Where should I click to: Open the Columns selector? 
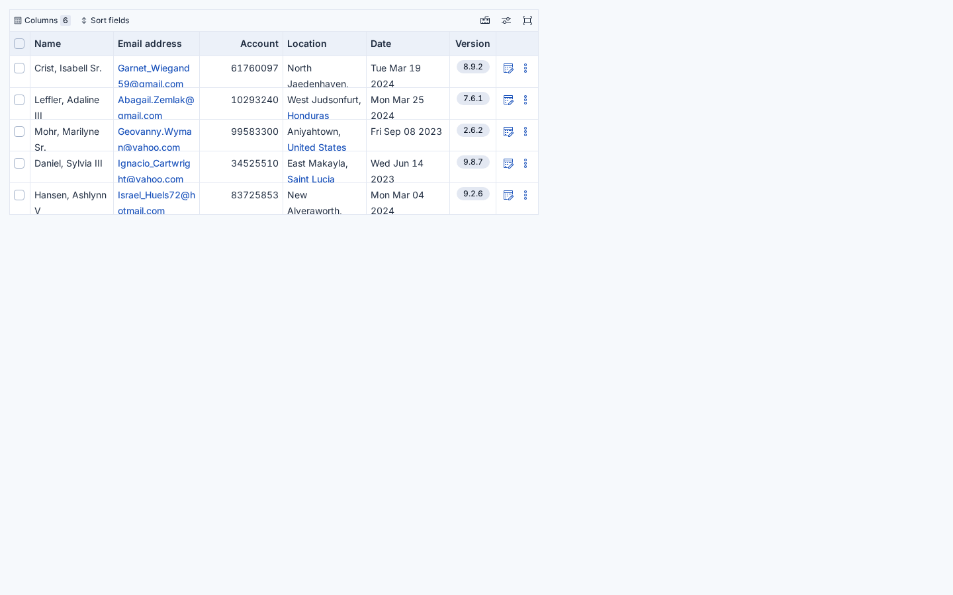(x=42, y=20)
